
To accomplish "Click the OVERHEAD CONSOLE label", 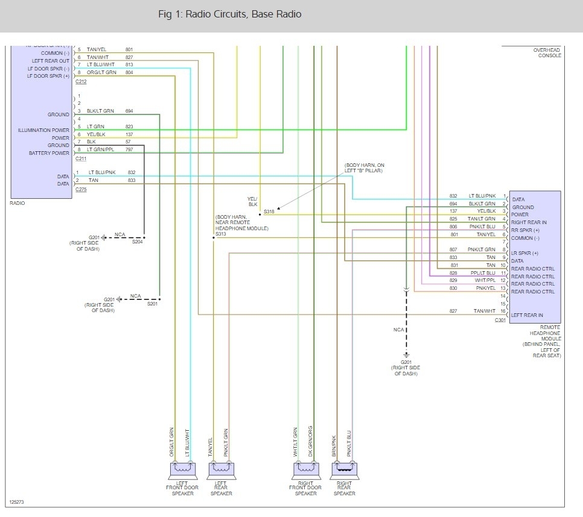I will click(x=547, y=52).
